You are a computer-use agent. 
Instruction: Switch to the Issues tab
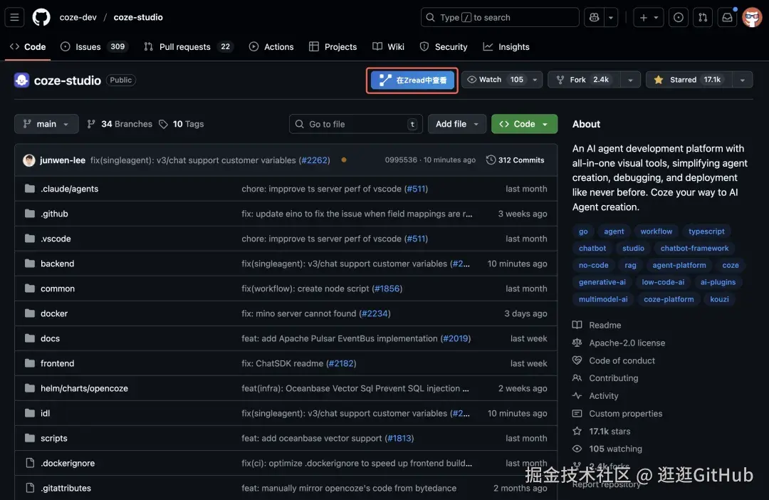88,47
